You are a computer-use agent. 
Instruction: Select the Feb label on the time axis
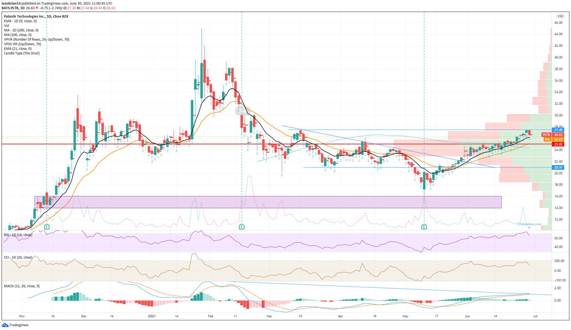click(211, 316)
